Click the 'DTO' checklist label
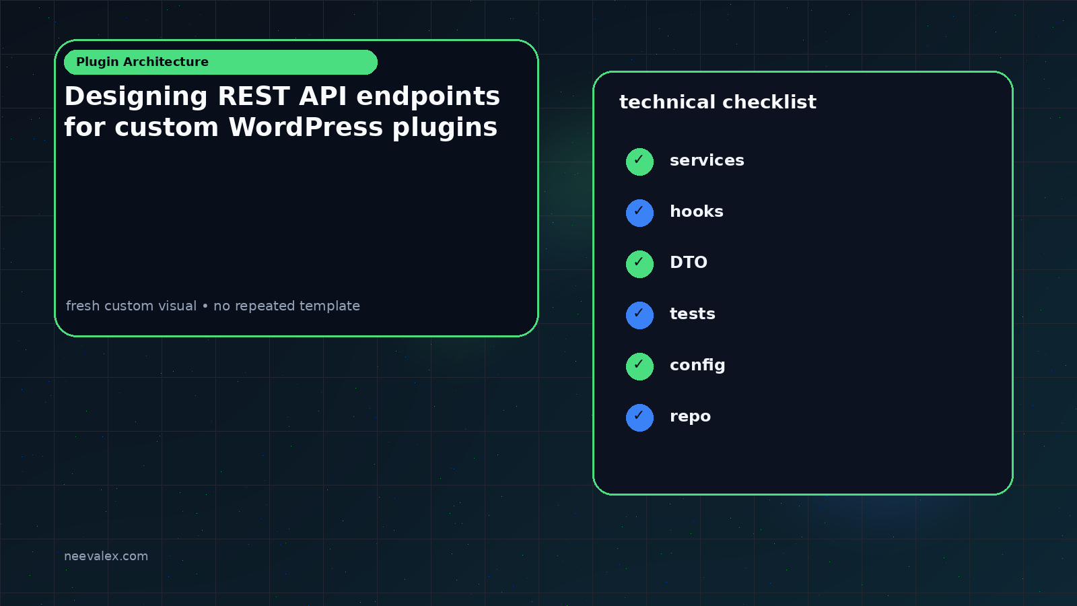Viewport: 1077px width, 606px height. click(689, 263)
